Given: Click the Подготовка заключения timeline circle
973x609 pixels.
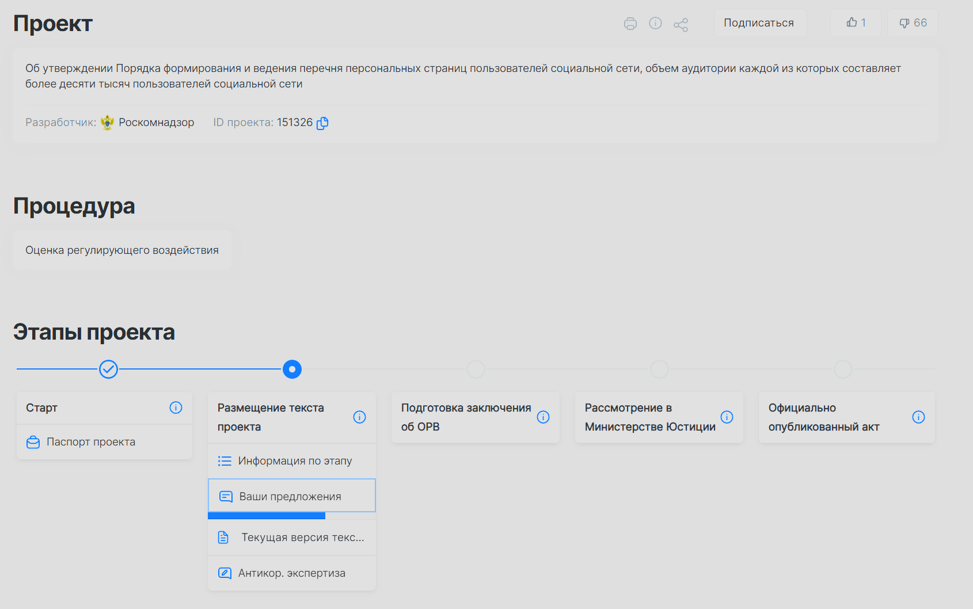Looking at the screenshot, I should coord(476,369).
